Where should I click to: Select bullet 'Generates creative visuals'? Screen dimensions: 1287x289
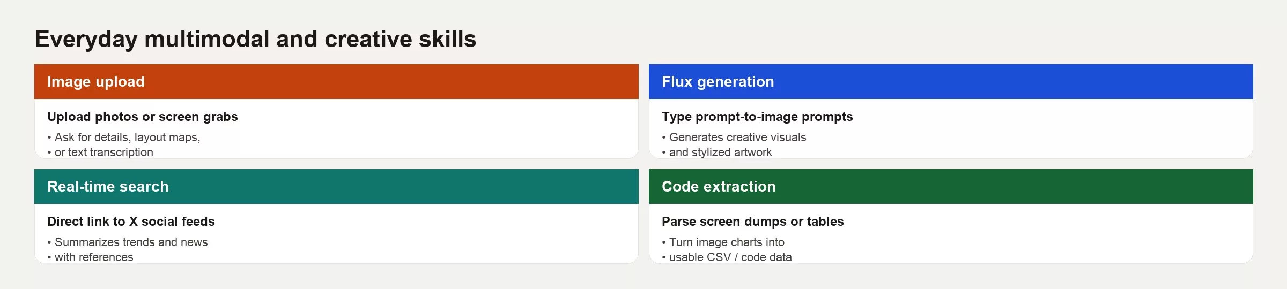coord(734,138)
